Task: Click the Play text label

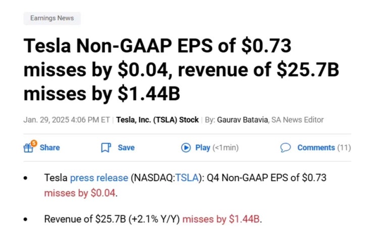Action: (202, 147)
